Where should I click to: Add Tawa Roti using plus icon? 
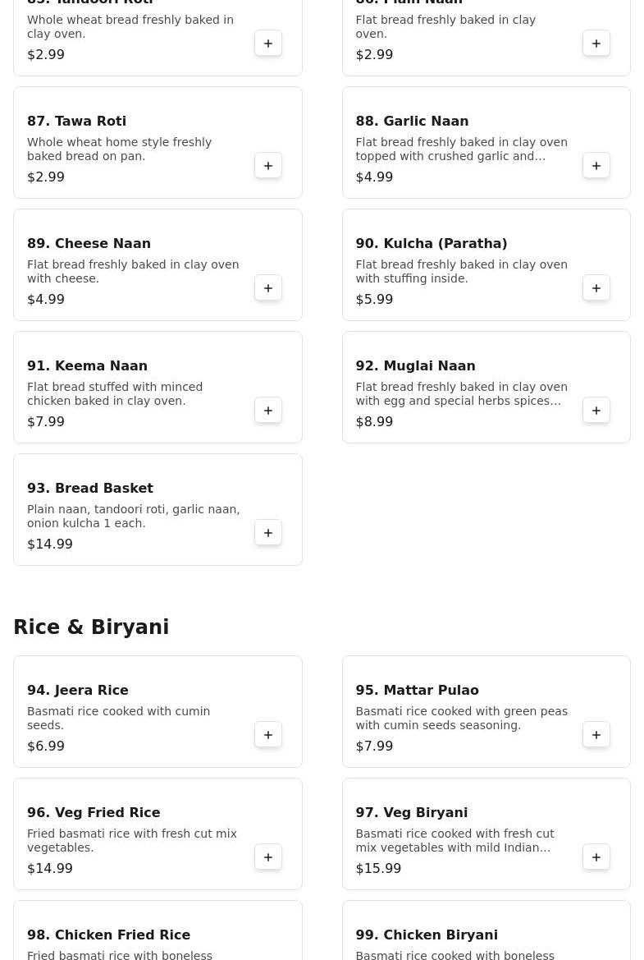click(268, 166)
